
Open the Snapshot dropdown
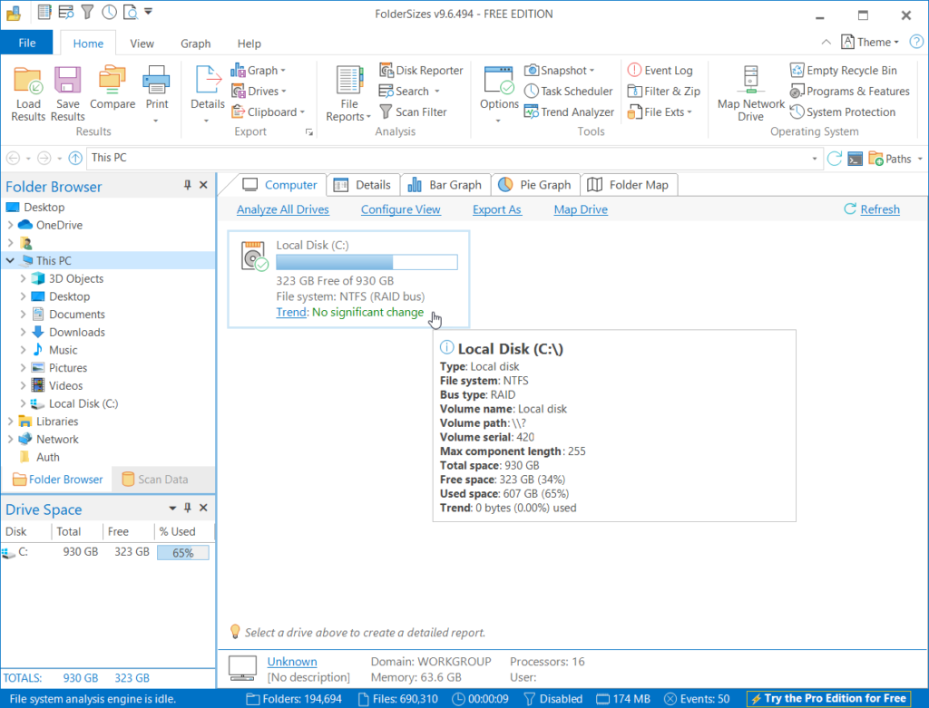click(559, 71)
